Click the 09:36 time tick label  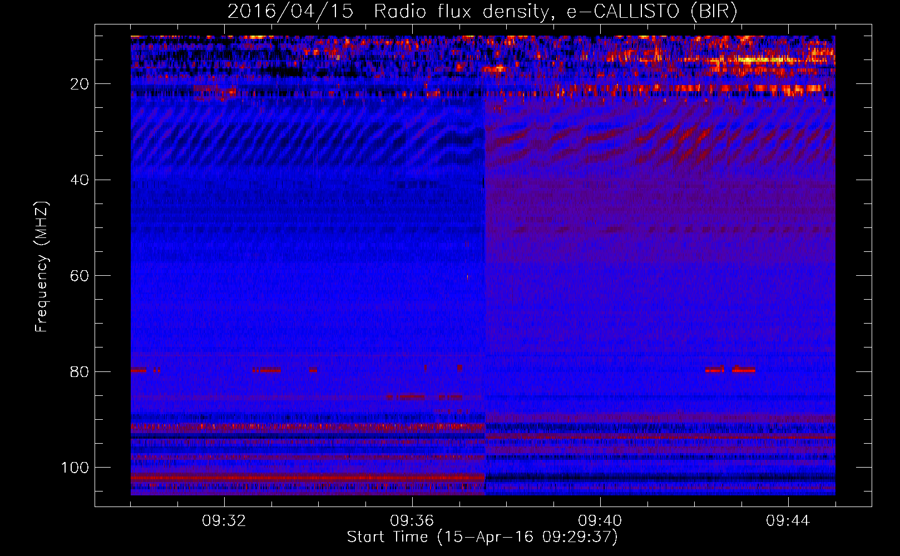[x=412, y=521]
